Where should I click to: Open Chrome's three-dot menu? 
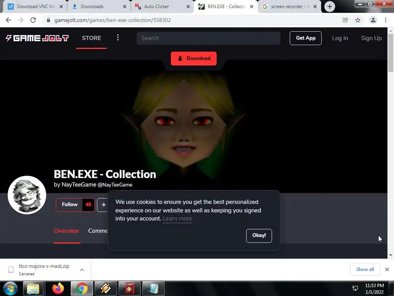coord(386,20)
